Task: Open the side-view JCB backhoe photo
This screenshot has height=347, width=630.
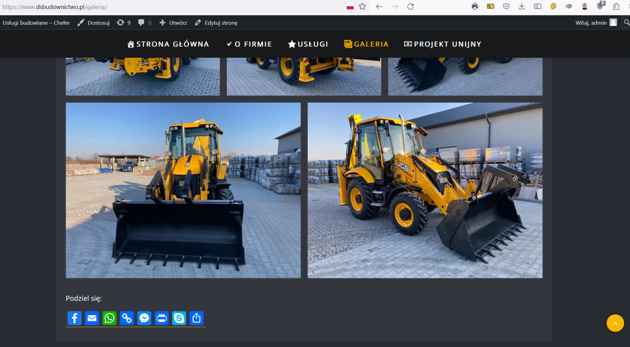Action: pyautogui.click(x=425, y=190)
